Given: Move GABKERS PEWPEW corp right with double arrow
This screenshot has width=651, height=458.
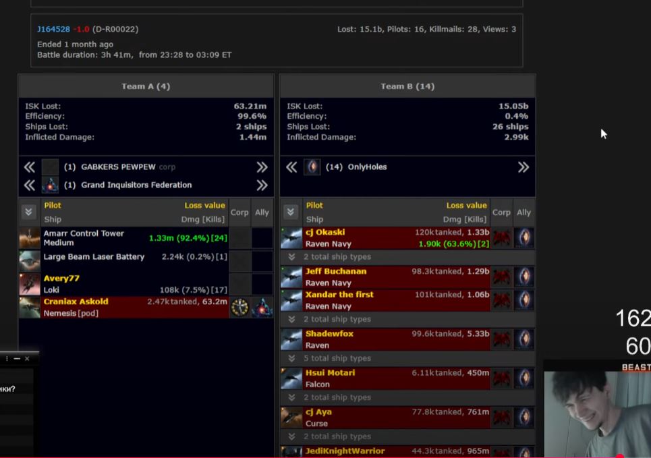Looking at the screenshot, I should (x=262, y=167).
